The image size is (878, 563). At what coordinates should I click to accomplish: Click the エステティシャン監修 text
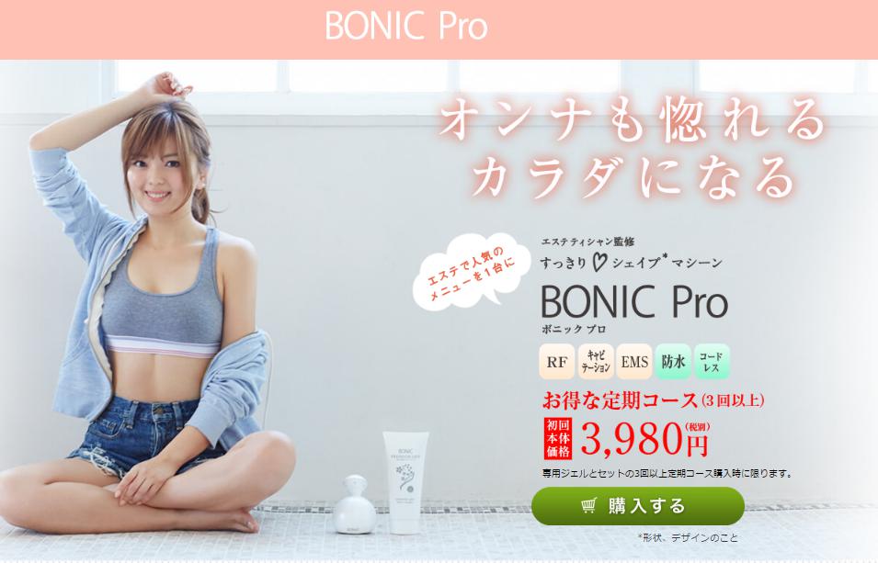[587, 242]
